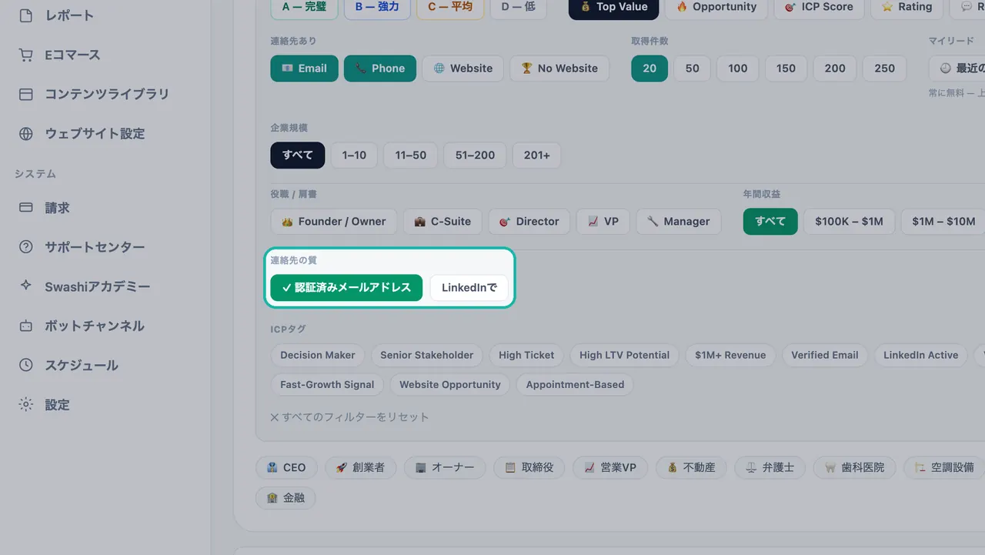Select grade filter C — 平均

tap(450, 7)
